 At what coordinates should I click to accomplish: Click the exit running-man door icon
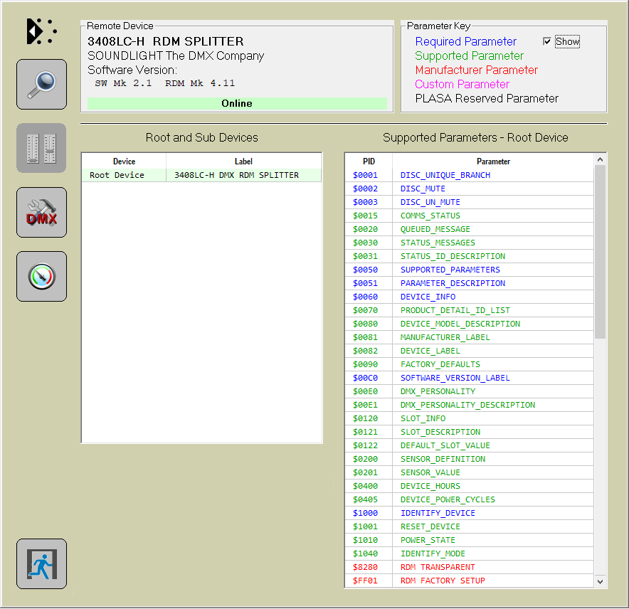(x=41, y=563)
